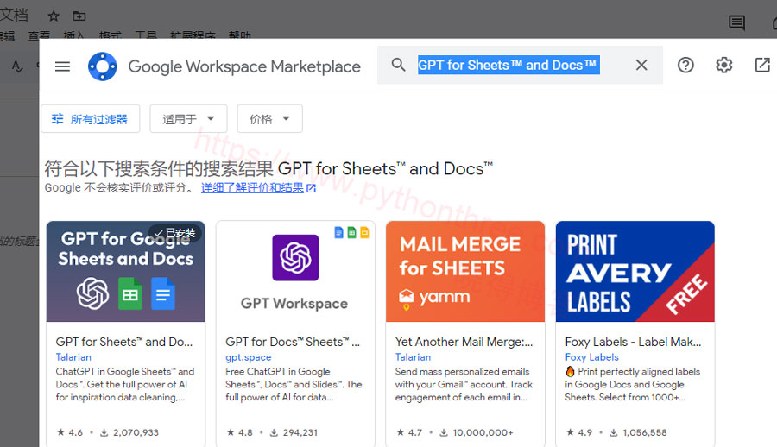Open the Docs comment history icon
Viewport: 777px width, 447px height.
click(x=737, y=22)
